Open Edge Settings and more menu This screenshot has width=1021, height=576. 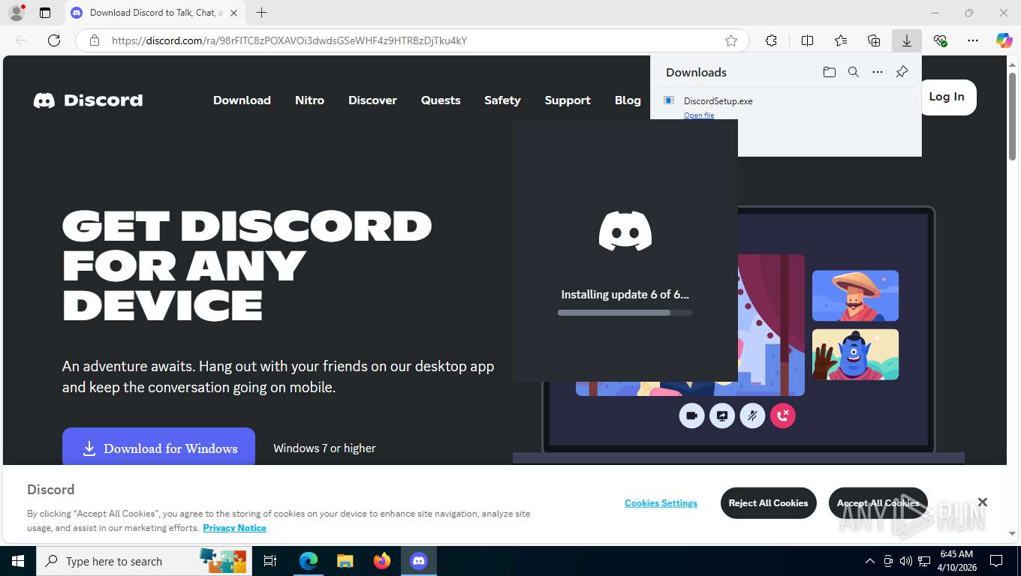[x=973, y=40]
